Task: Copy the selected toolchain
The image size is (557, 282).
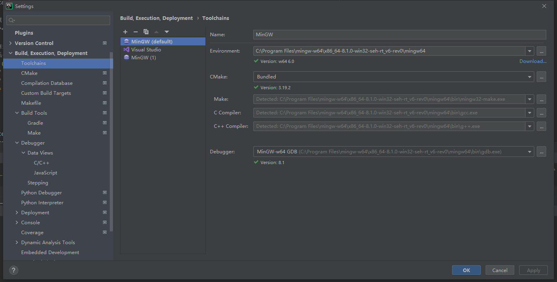Action: 146,32
